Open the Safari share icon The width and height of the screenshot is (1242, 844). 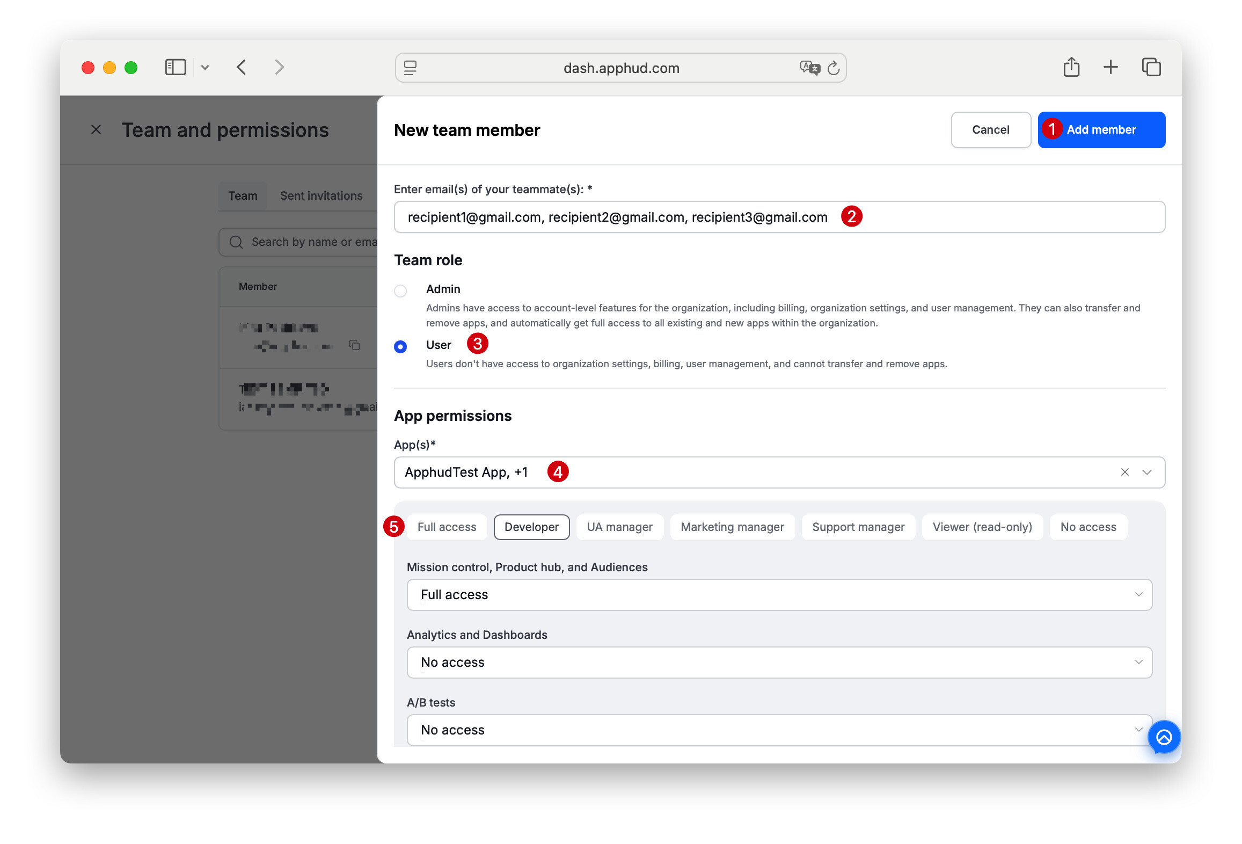click(x=1071, y=67)
